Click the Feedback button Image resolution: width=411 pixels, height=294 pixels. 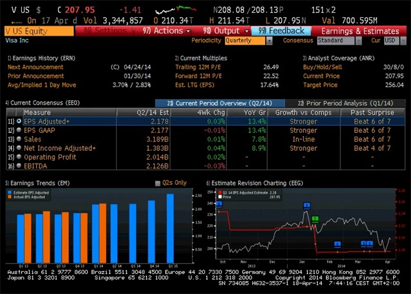point(281,30)
